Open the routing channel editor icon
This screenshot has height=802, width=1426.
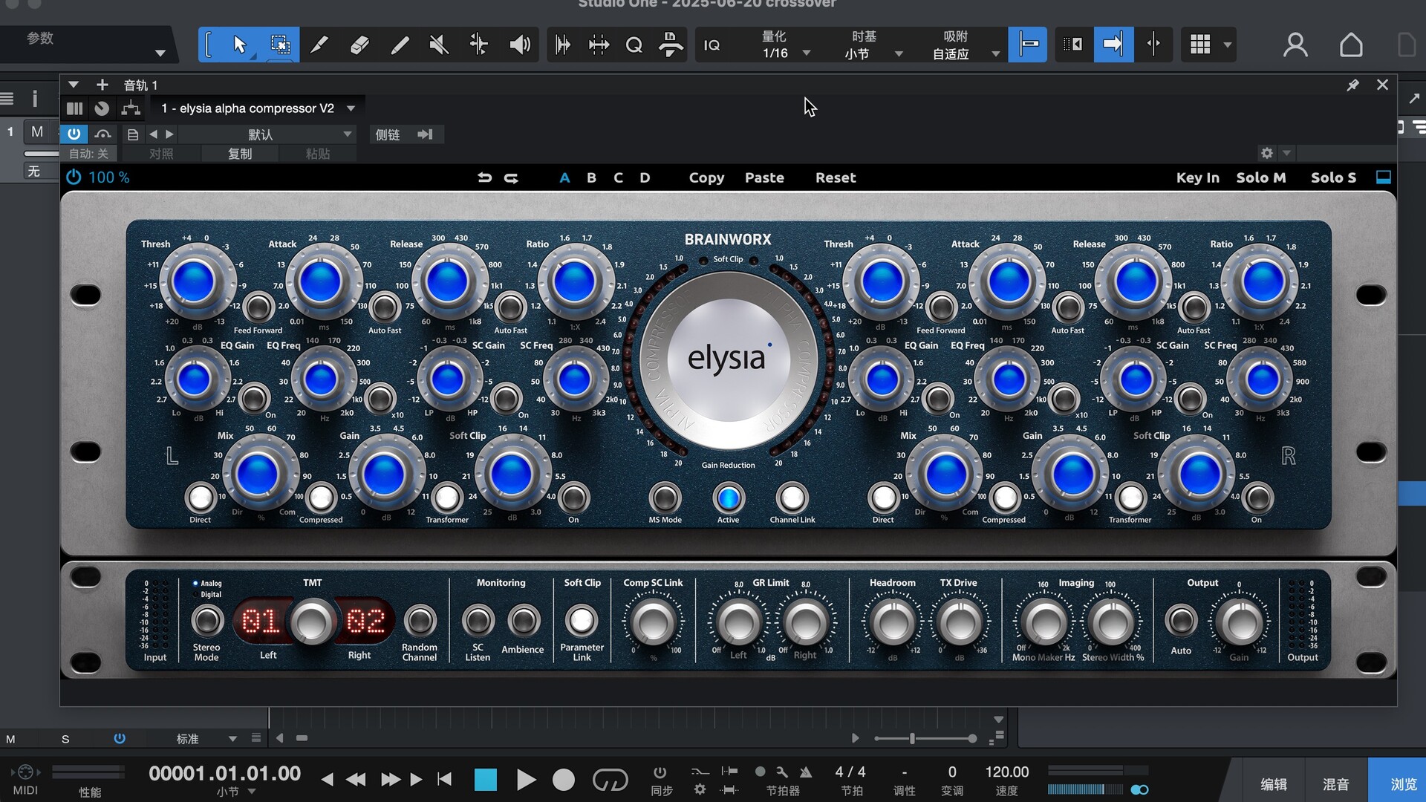pos(131,108)
